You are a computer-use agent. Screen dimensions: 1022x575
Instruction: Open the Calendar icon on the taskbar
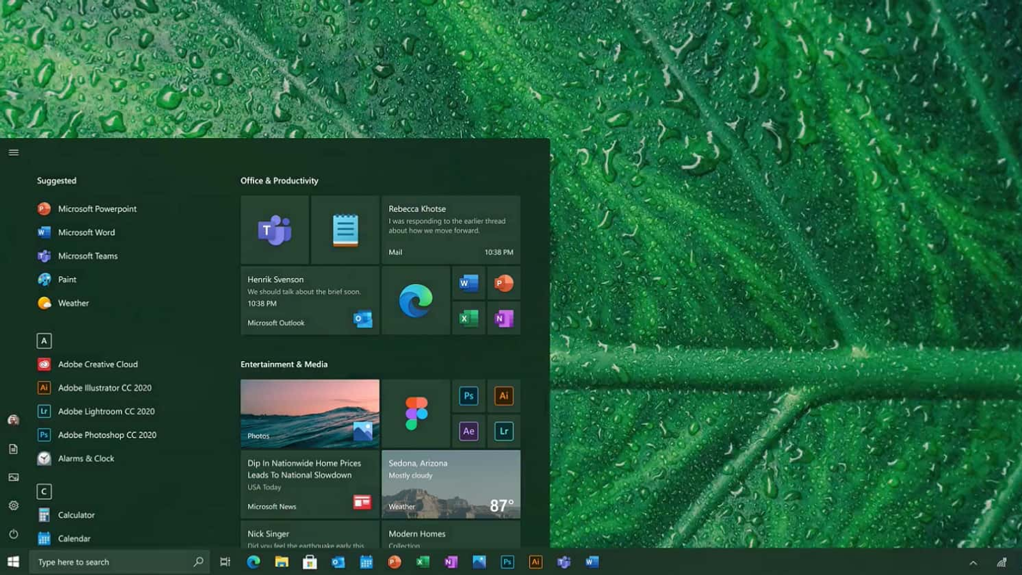point(366,562)
